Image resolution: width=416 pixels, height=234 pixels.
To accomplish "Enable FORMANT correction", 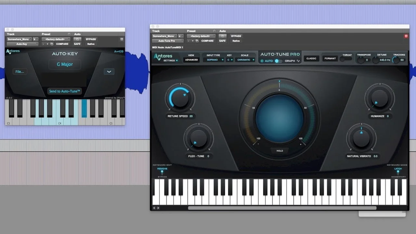I will click(x=330, y=58).
